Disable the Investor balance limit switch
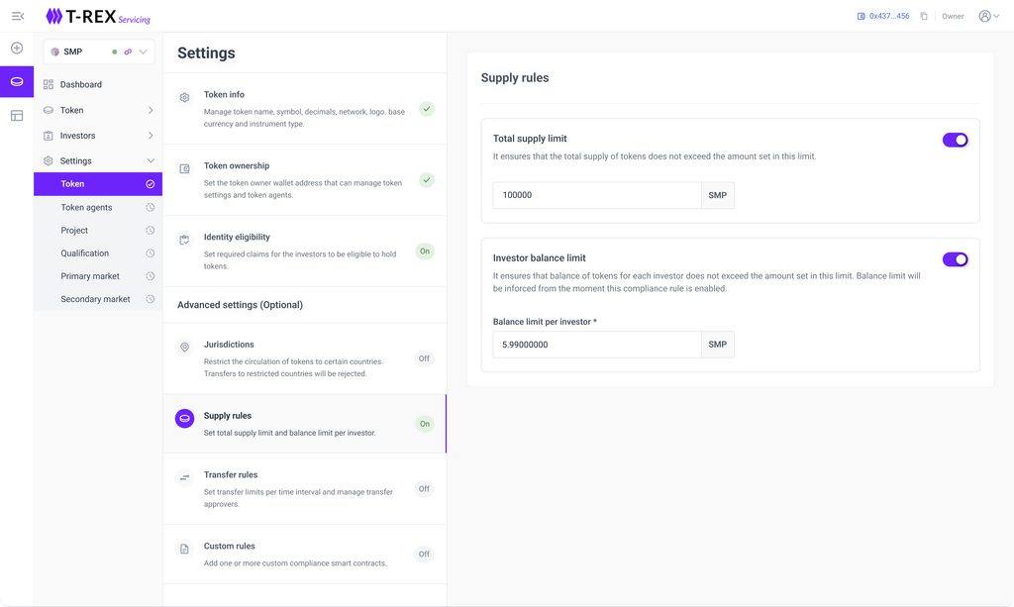Viewport: 1014px width, 607px height. 955,259
